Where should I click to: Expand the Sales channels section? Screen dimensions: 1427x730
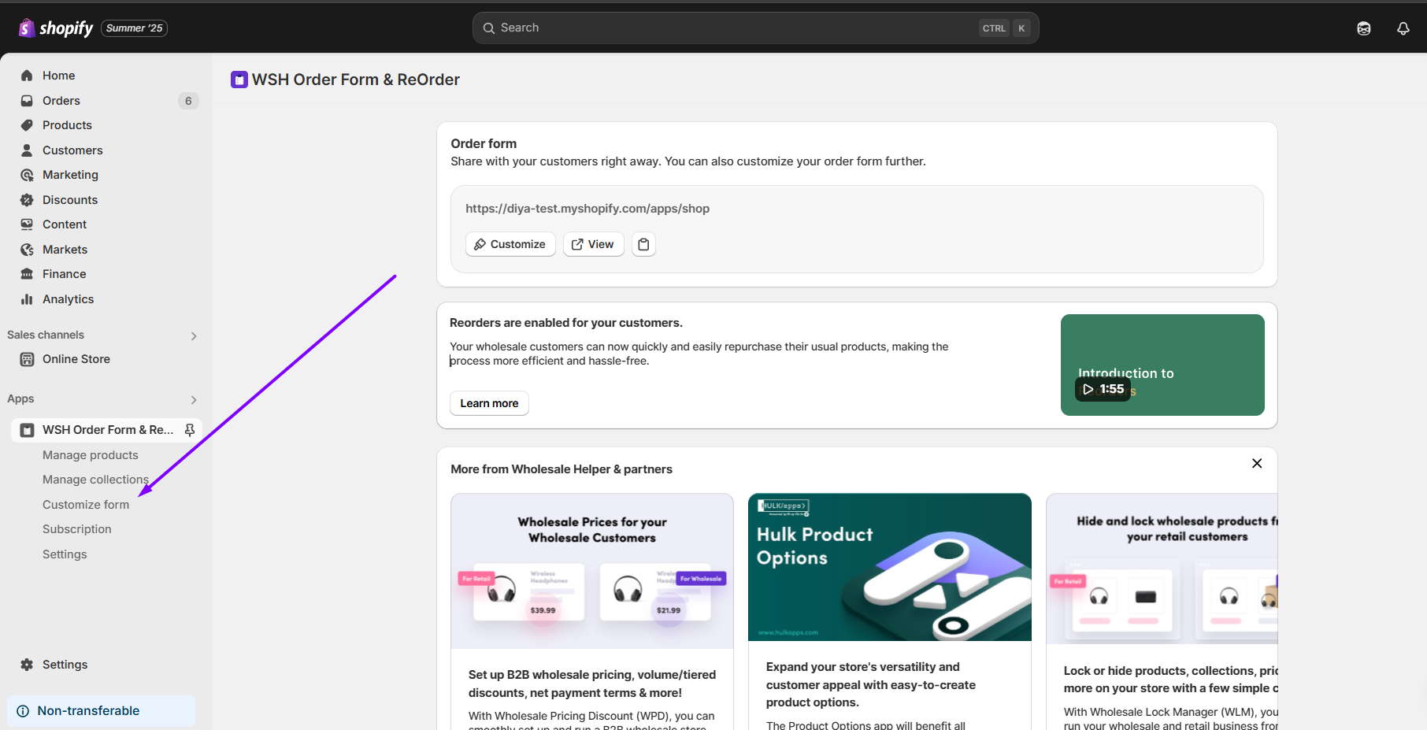(194, 336)
